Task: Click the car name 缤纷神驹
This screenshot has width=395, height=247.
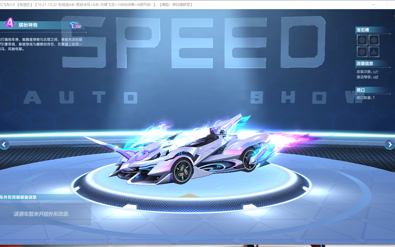Action: [x=28, y=25]
